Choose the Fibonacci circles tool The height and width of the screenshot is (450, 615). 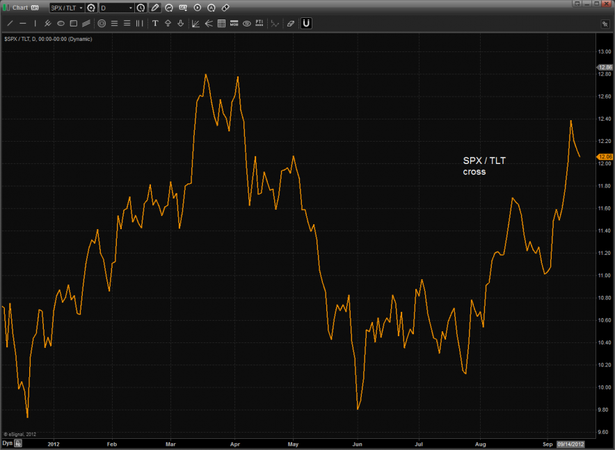point(102,24)
